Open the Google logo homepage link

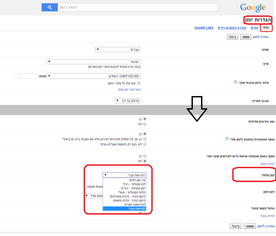coord(253,8)
